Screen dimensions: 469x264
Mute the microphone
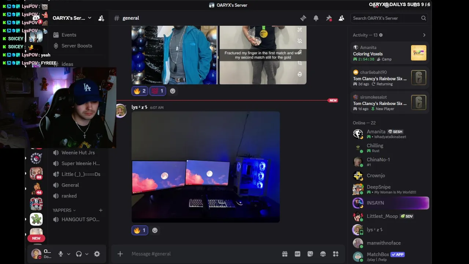point(61,254)
